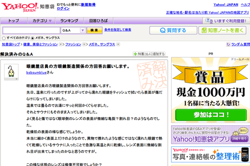Click the text それとサウナにもそのまま入ってしまいました。
Screen dimensions: 250x166
click(x=62, y=112)
